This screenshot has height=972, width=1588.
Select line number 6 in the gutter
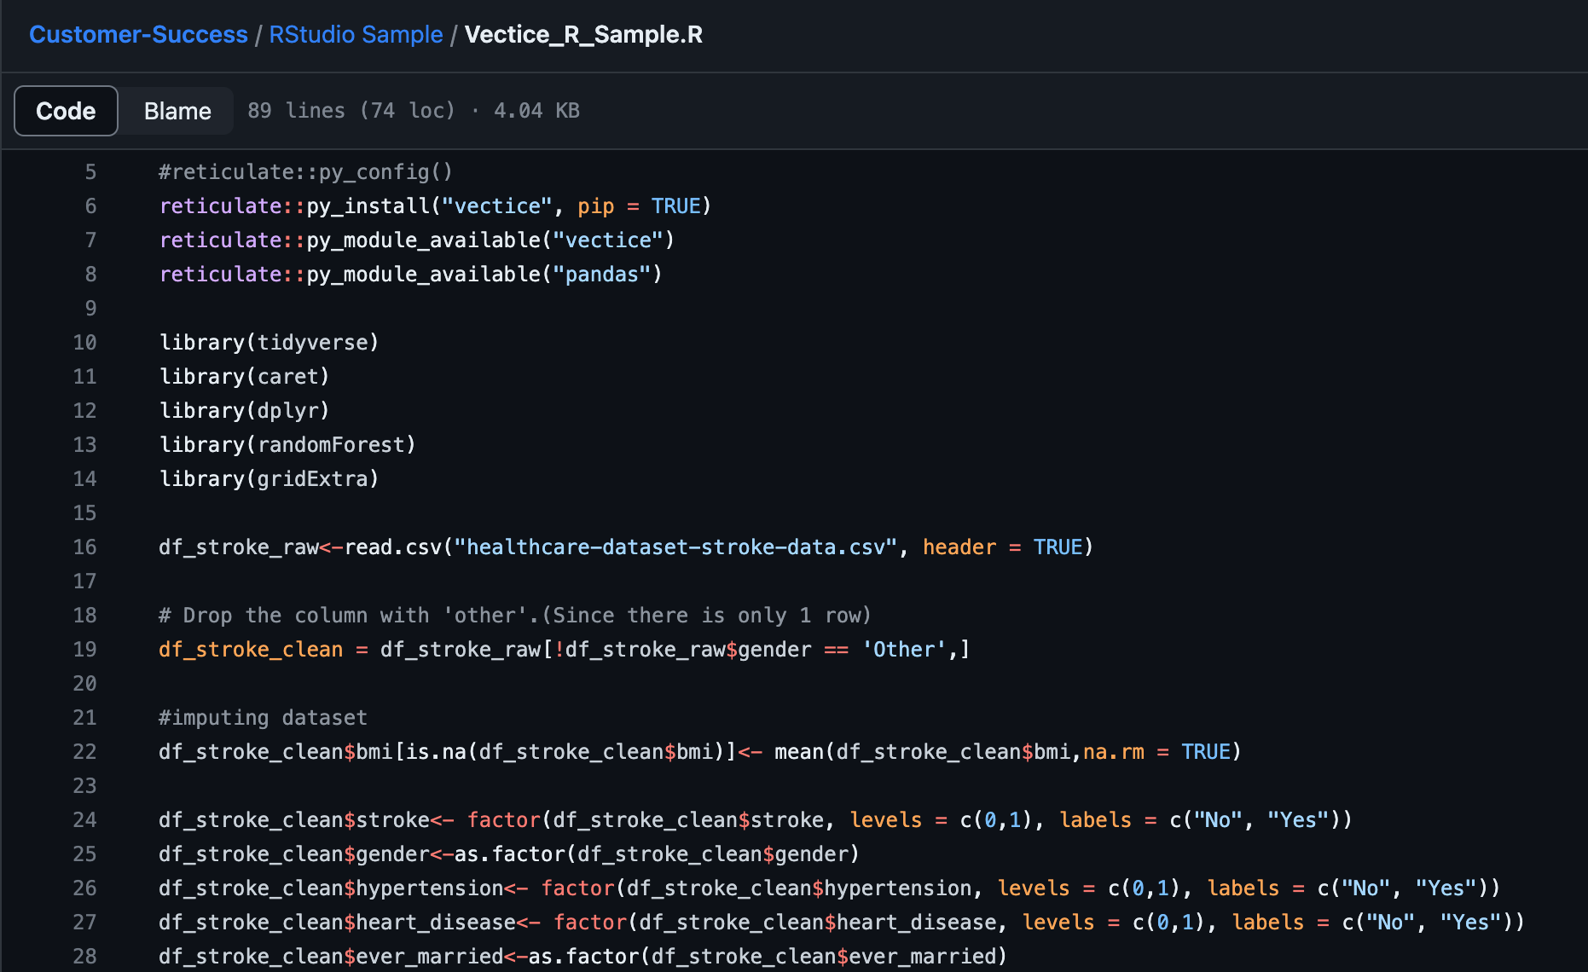point(90,206)
